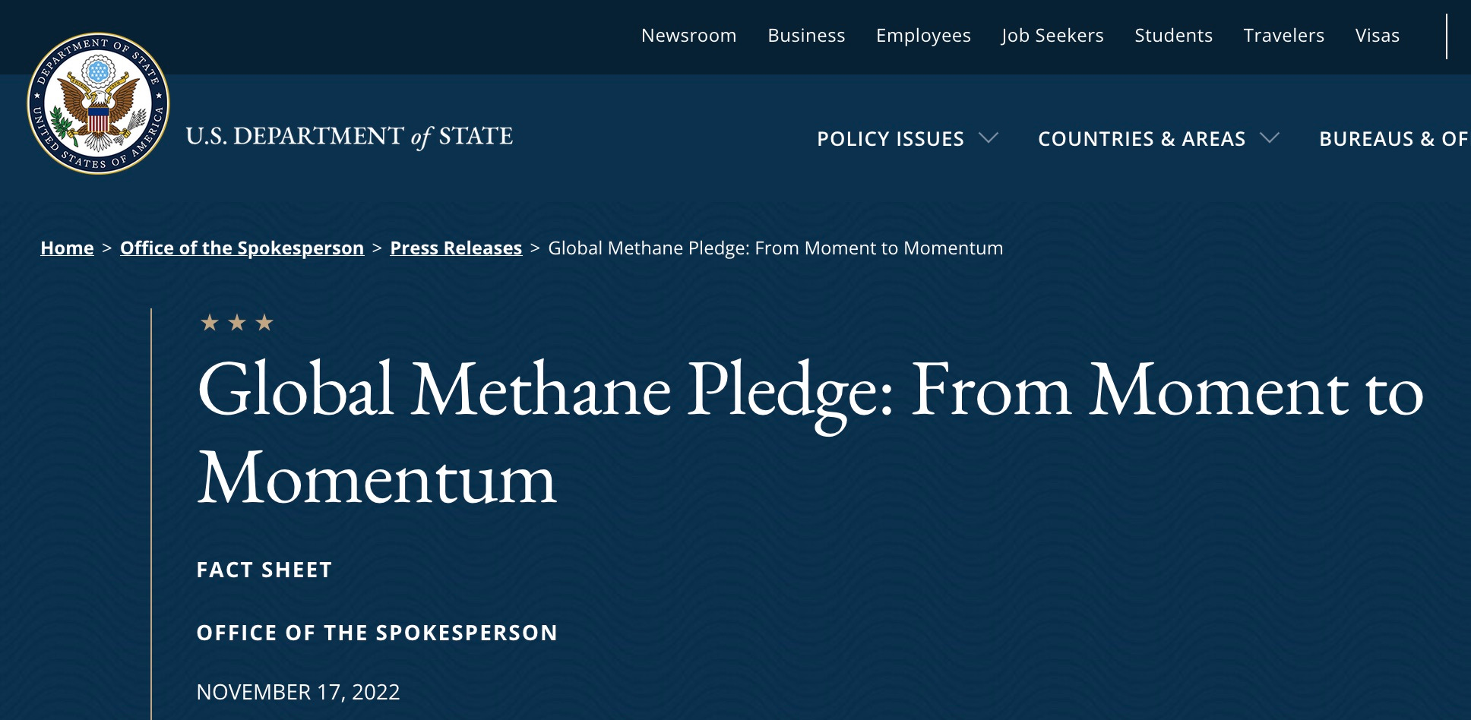
Task: Select the Business menu item
Action: [807, 35]
